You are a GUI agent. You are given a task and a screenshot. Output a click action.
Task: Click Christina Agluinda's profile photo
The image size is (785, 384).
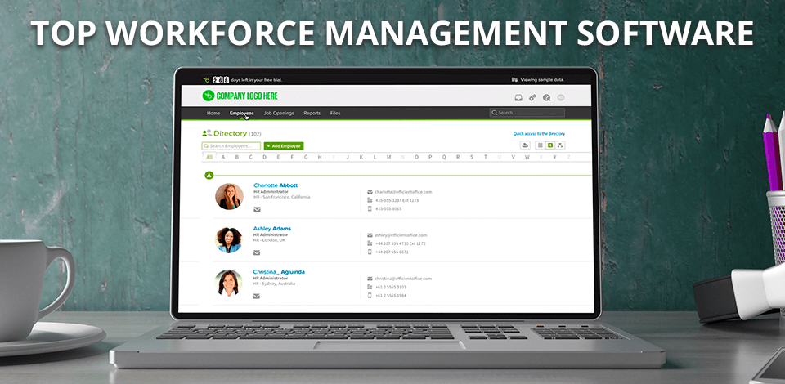pyautogui.click(x=229, y=283)
